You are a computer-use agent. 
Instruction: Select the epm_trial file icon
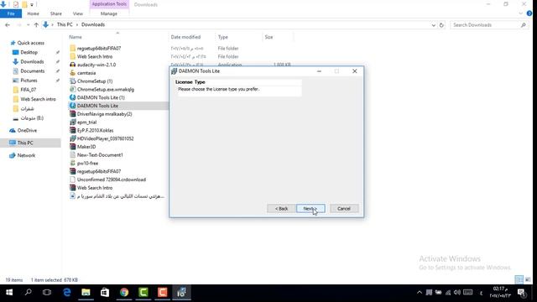coord(73,122)
